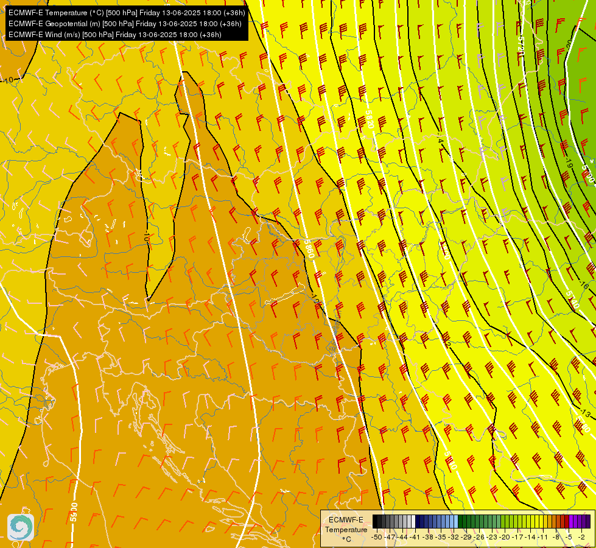Select the ECMWF-E Wind 500 hPa title line
Viewport: 596px width, 548px height.
click(115, 35)
